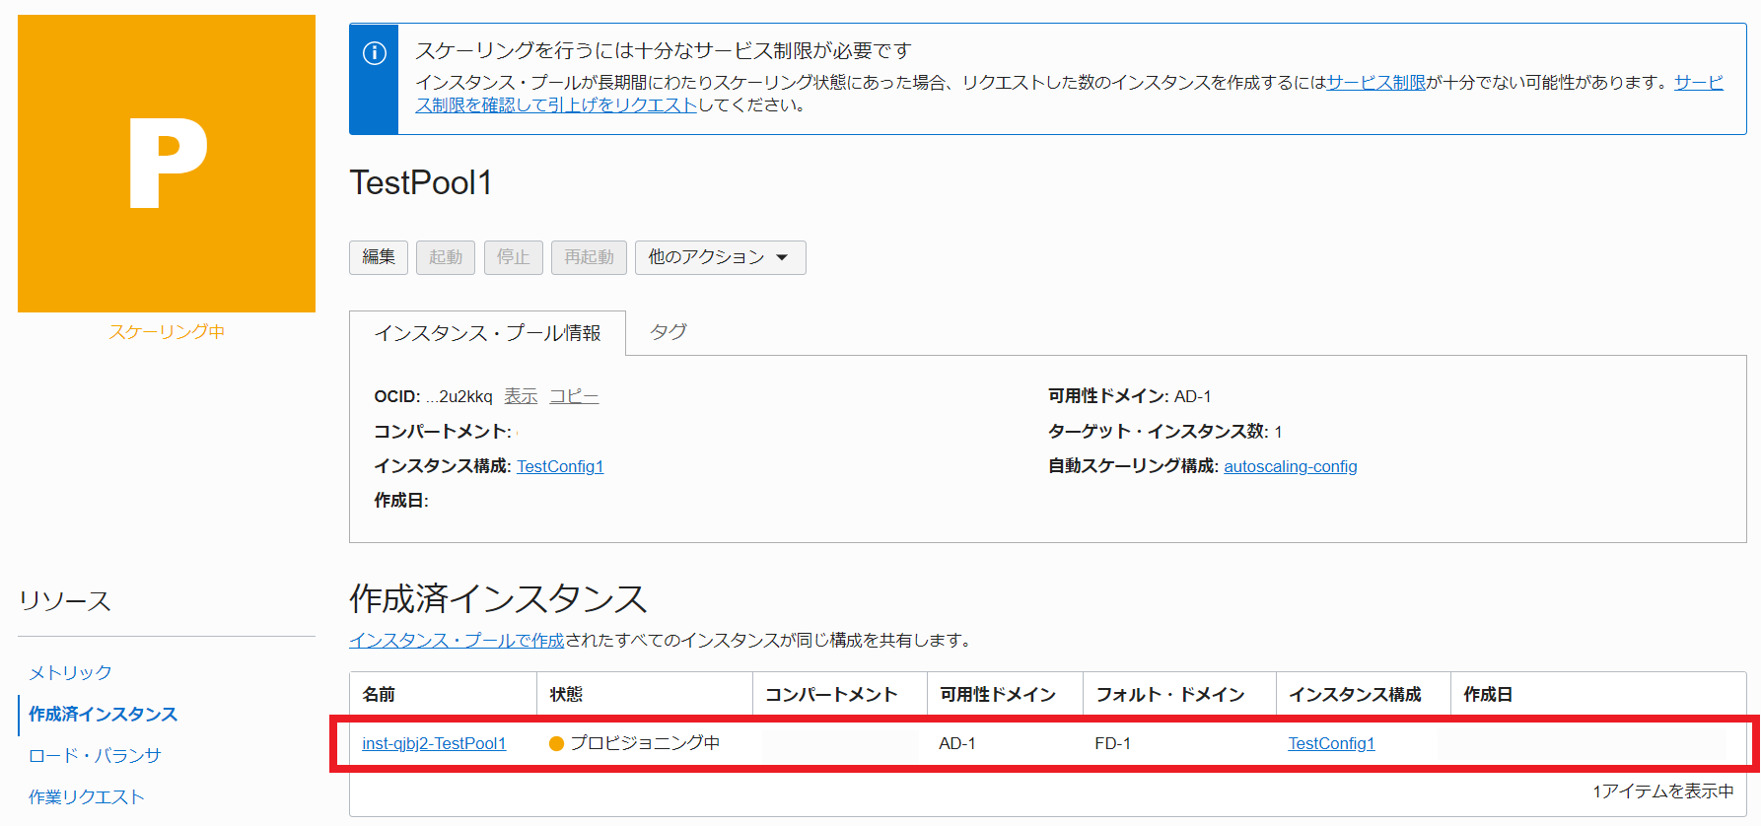Click the 再起動 button
1761x826 pixels.
tap(589, 257)
